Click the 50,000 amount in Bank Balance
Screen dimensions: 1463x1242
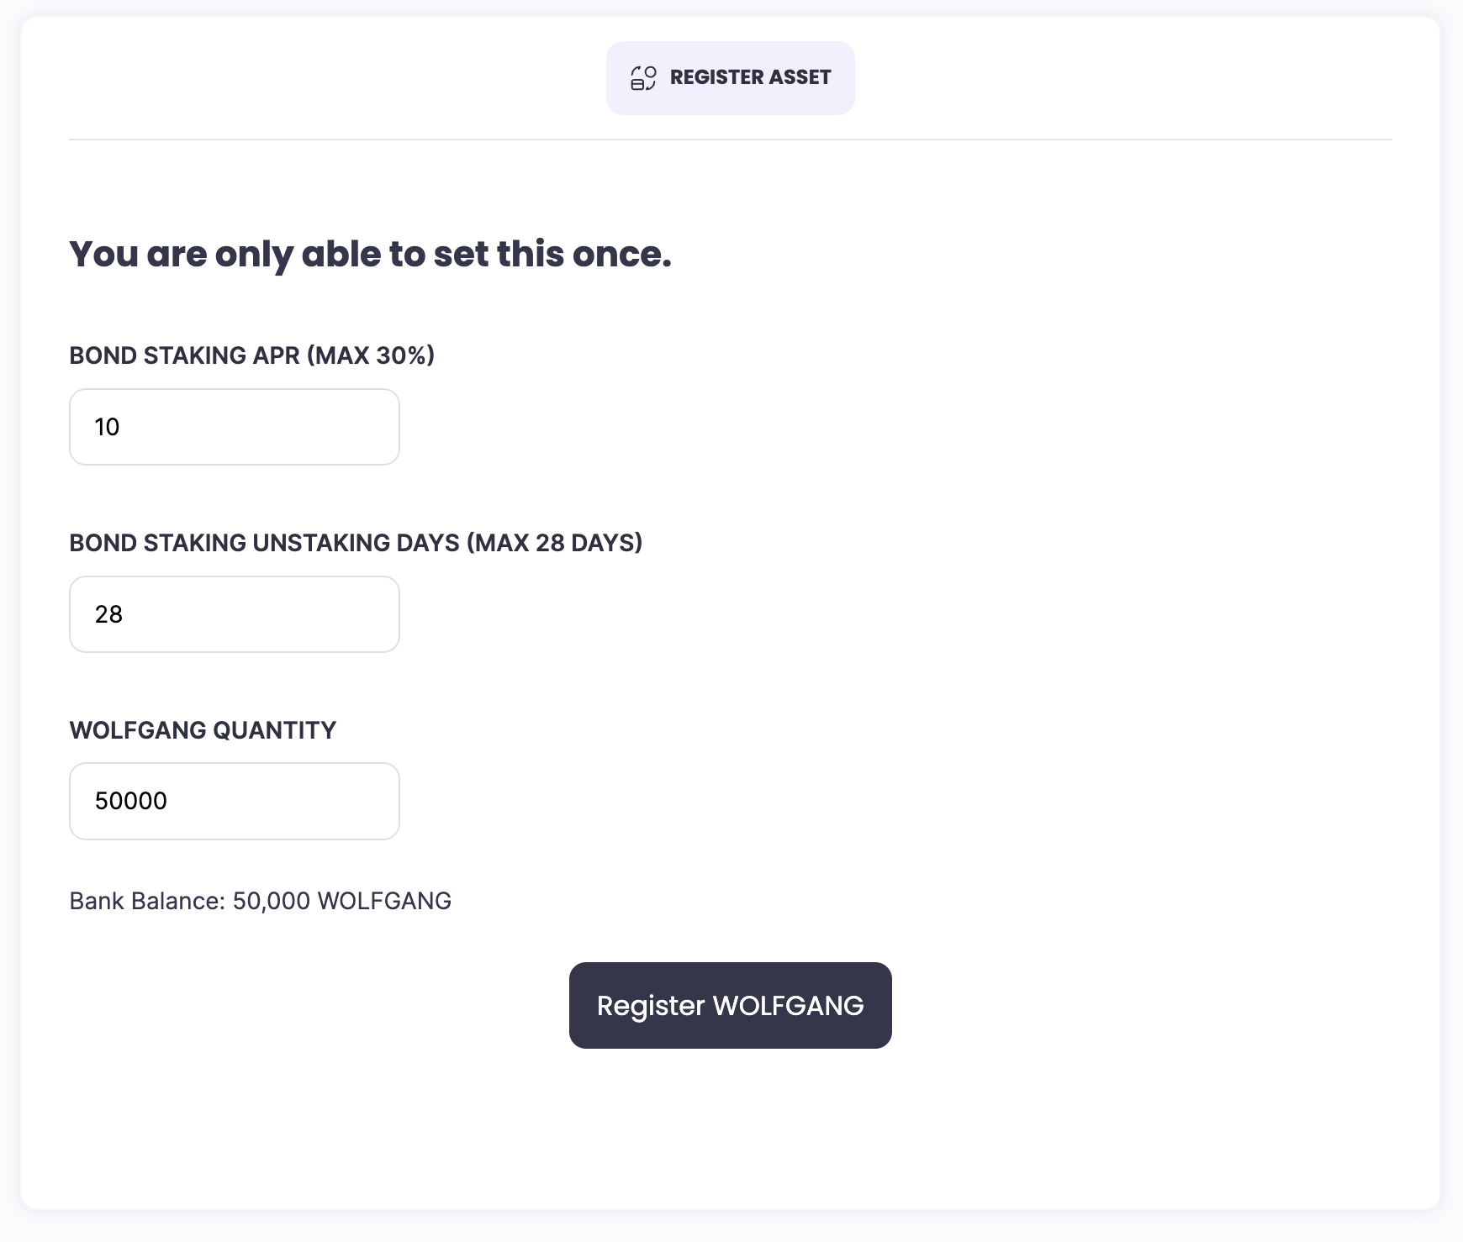click(x=271, y=901)
